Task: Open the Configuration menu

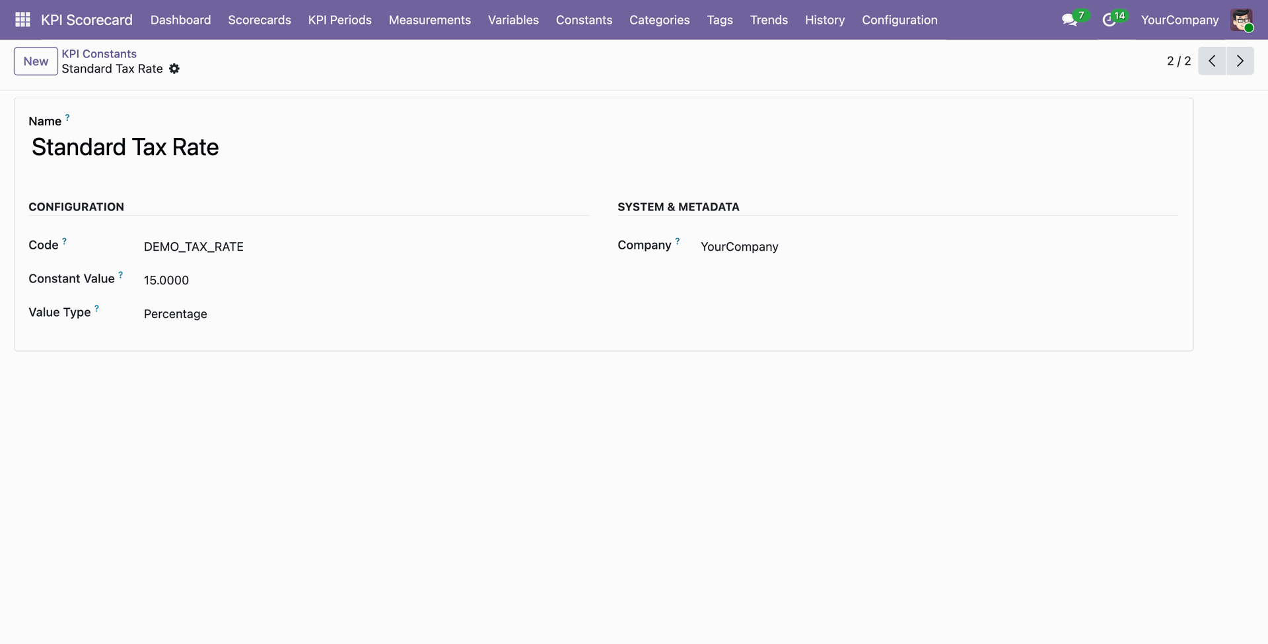Action: pos(899,20)
